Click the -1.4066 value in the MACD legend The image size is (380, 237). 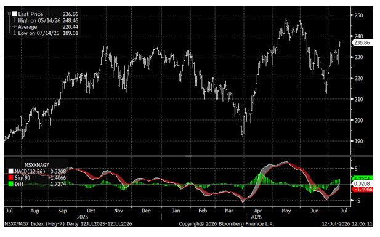point(57,178)
